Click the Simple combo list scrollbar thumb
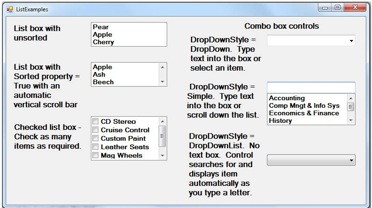 point(351,107)
